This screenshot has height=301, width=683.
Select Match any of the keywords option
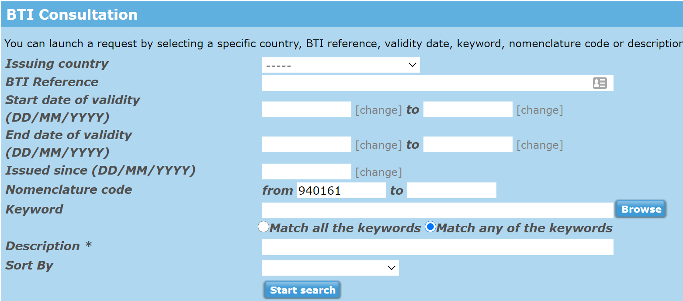430,227
